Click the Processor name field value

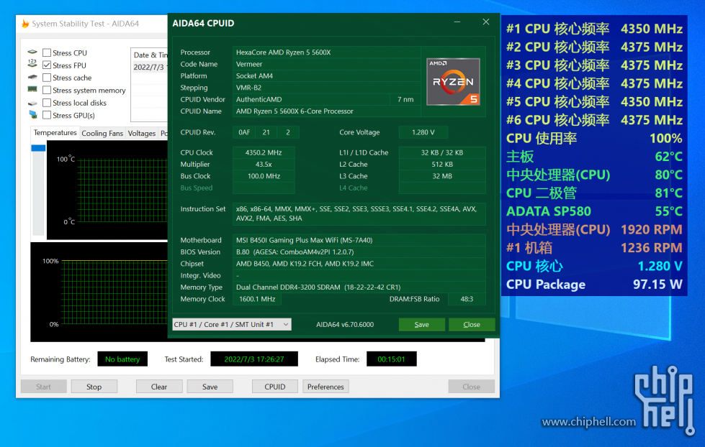(327, 52)
